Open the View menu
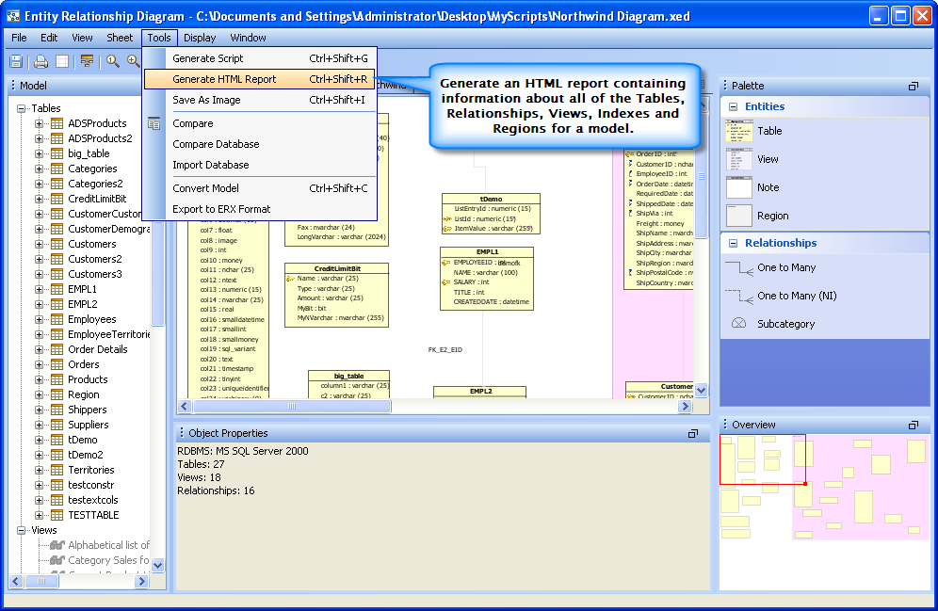 click(x=82, y=38)
